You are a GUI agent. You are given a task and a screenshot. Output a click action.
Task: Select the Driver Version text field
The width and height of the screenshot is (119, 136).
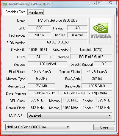coord(70,93)
